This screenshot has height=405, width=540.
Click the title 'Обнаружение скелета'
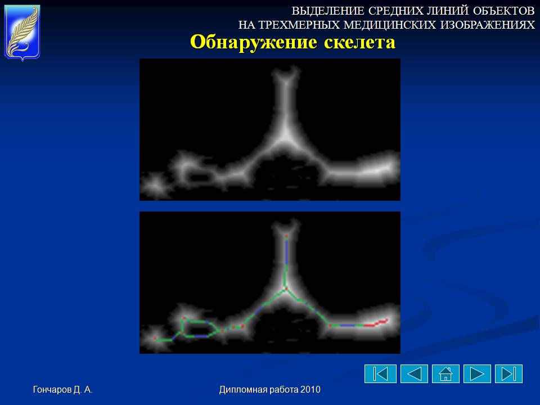pos(292,42)
